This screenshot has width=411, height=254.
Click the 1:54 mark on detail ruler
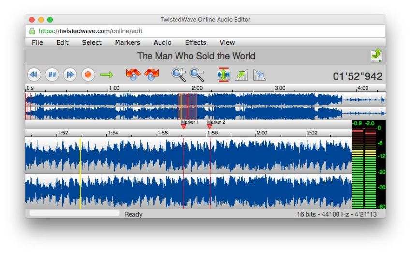(113, 133)
